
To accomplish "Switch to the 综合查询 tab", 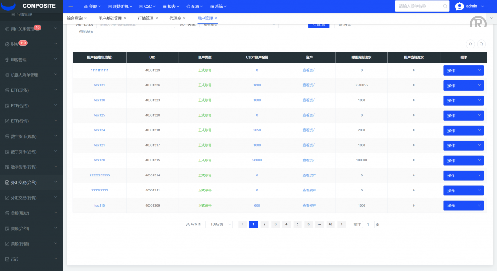I will [74, 18].
